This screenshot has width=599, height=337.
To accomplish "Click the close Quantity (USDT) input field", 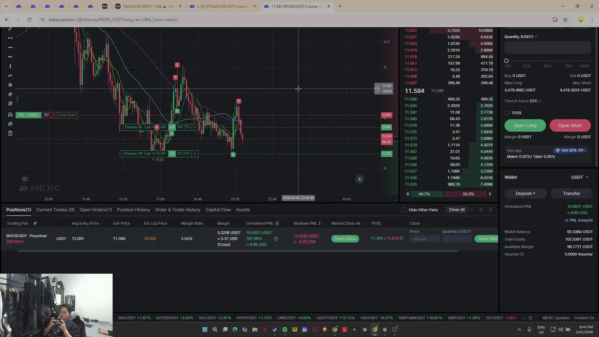I will pyautogui.click(x=457, y=239).
